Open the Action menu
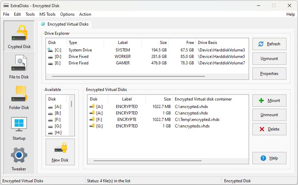 (x=85, y=14)
